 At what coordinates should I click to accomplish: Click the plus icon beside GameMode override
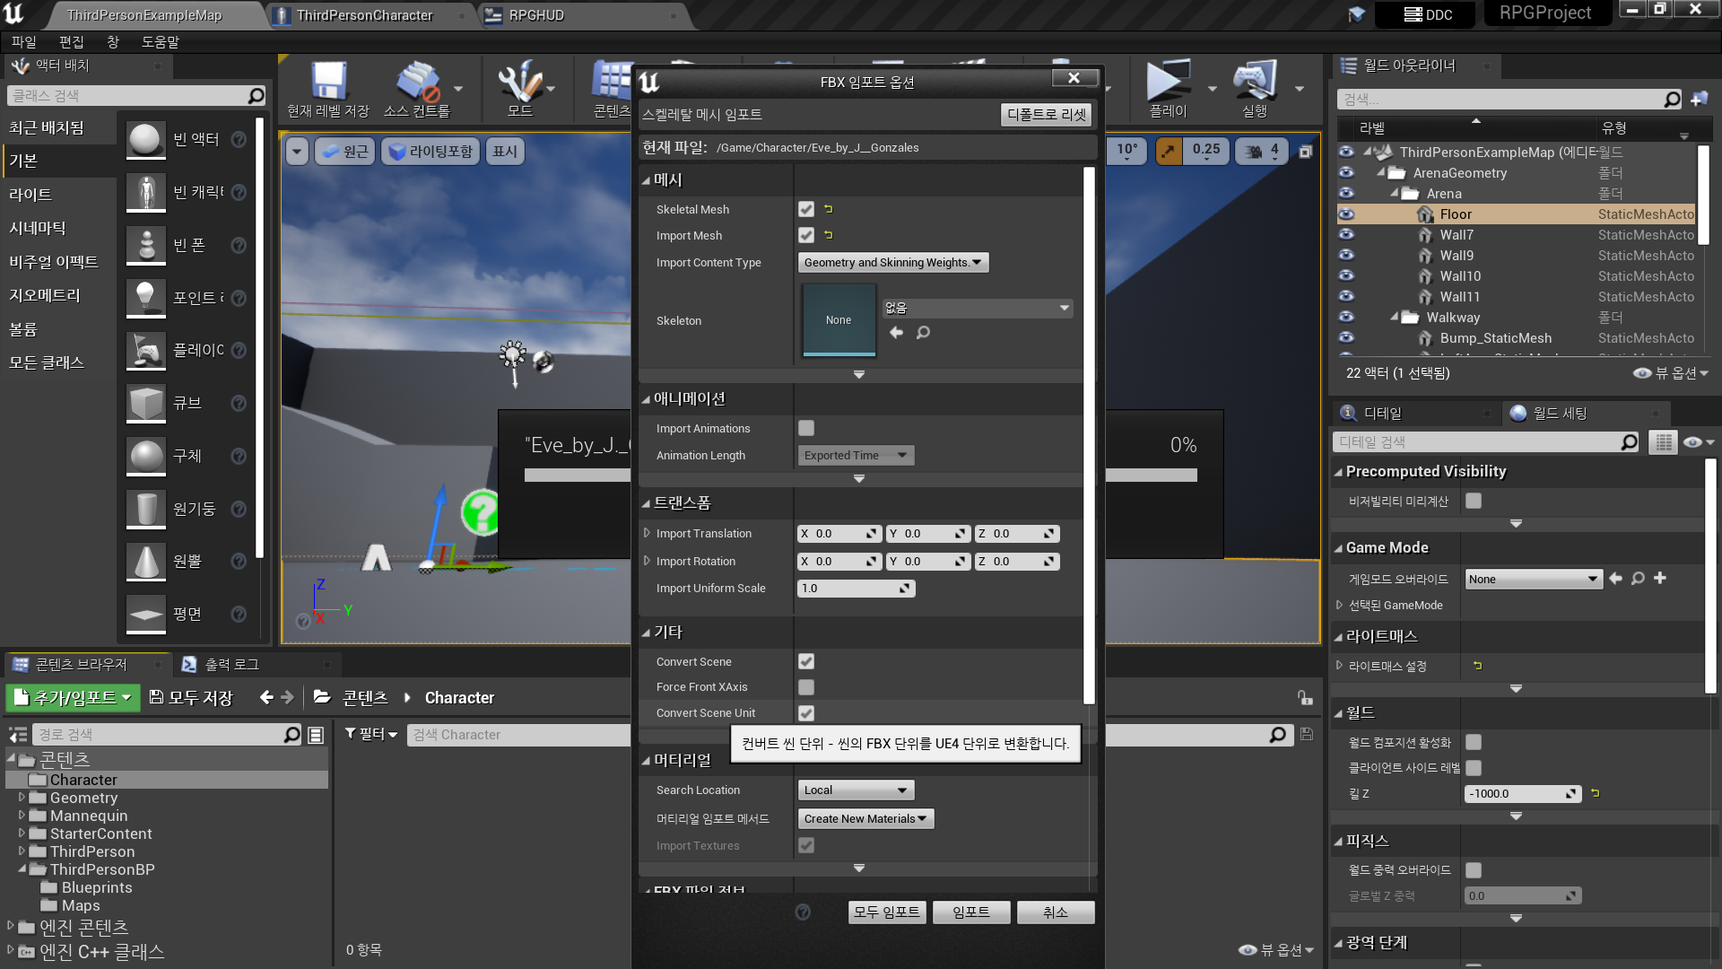[1660, 579]
